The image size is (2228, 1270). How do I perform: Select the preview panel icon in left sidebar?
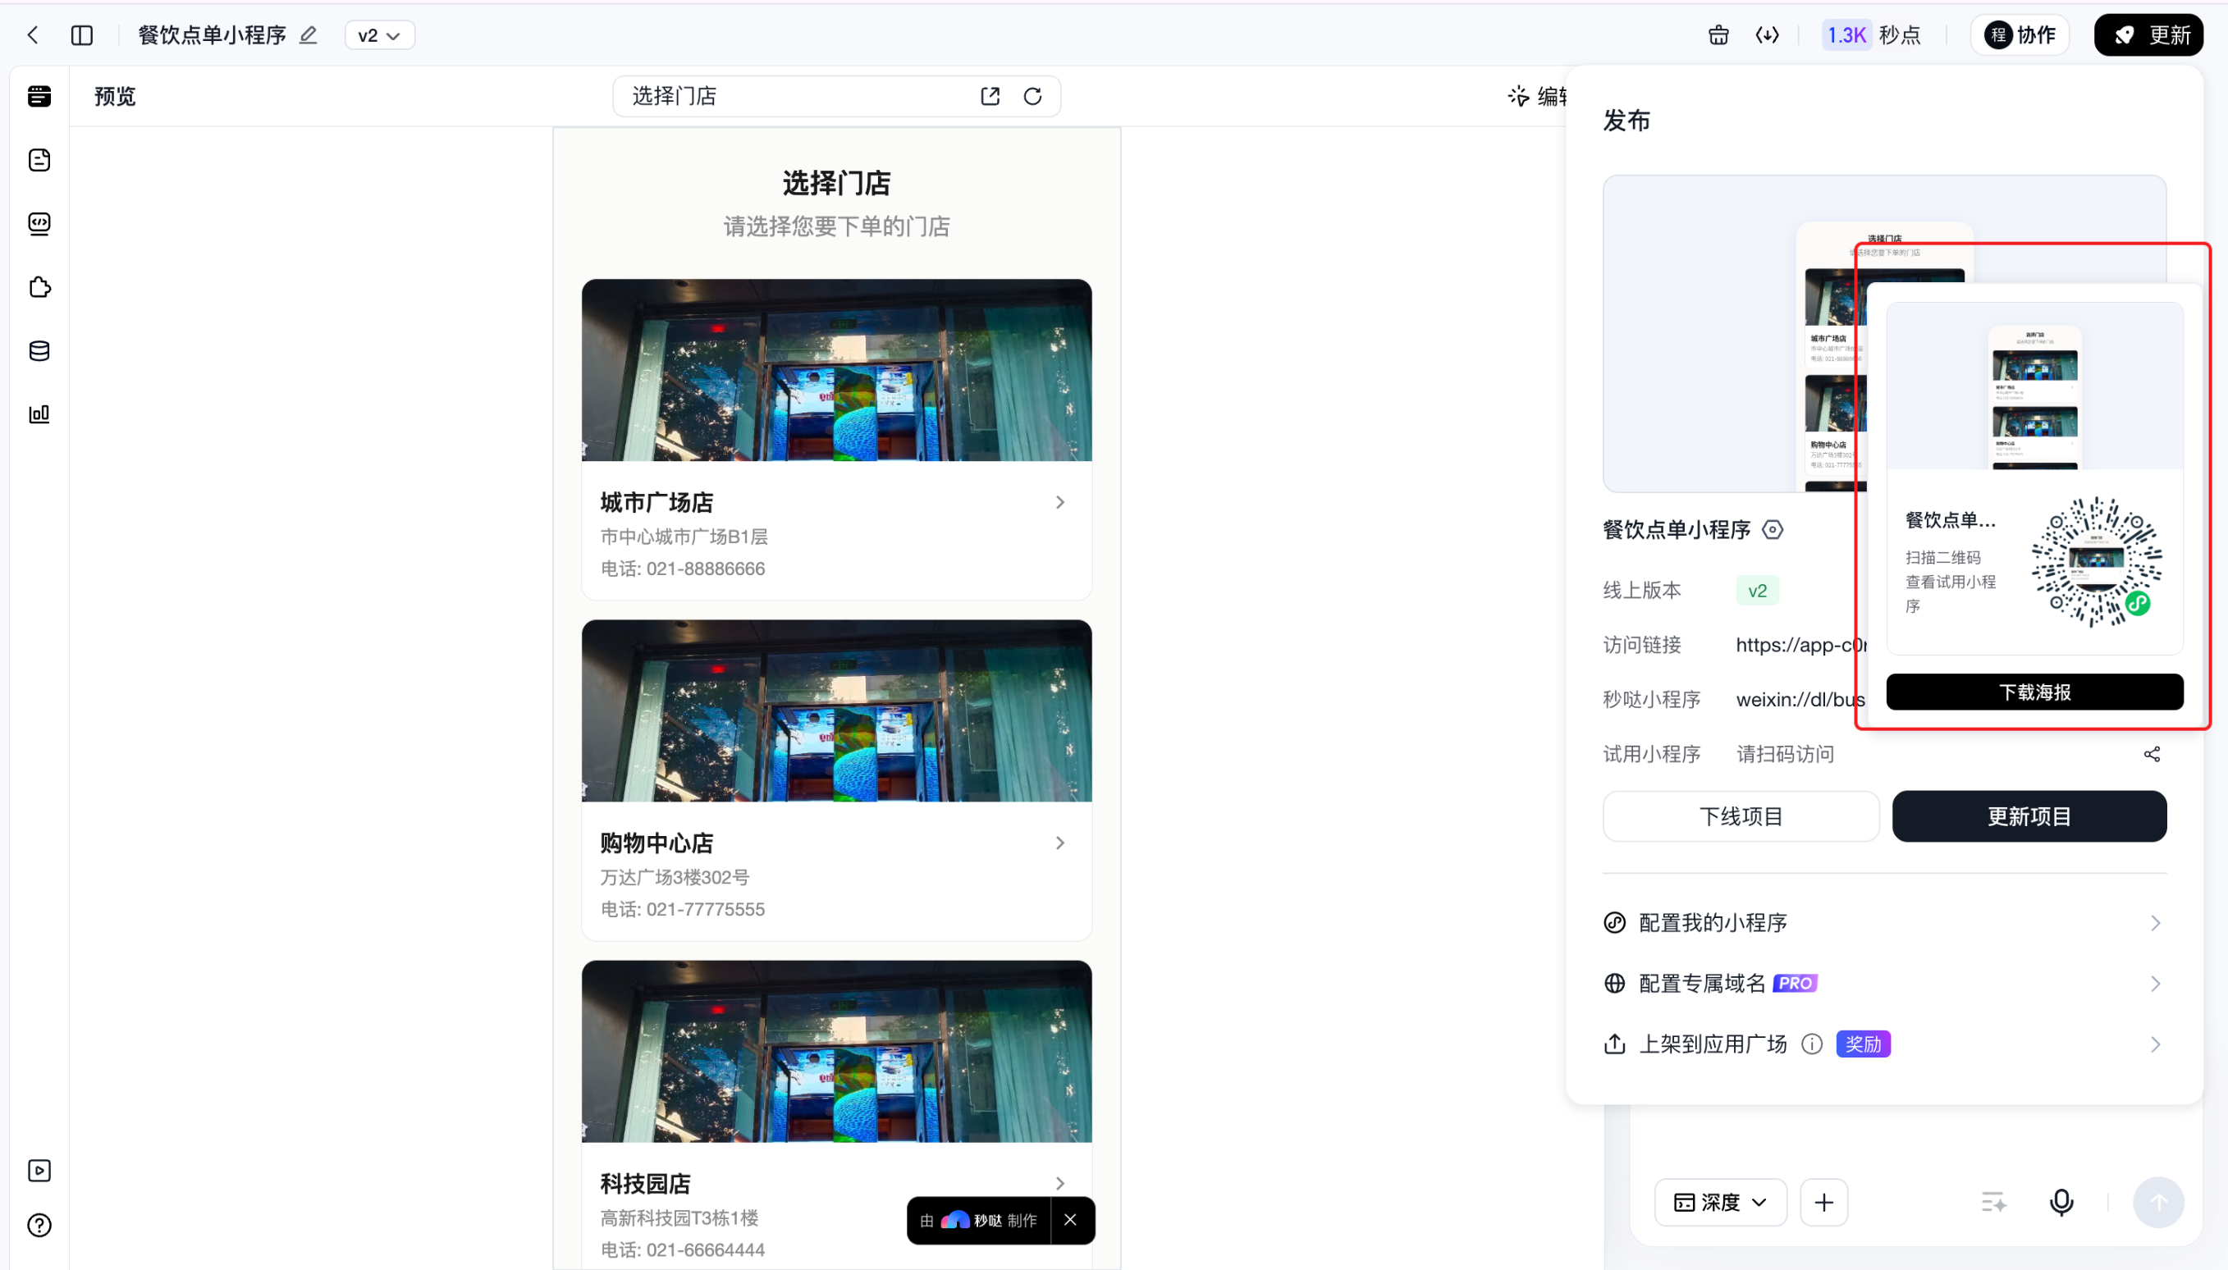coord(39,96)
